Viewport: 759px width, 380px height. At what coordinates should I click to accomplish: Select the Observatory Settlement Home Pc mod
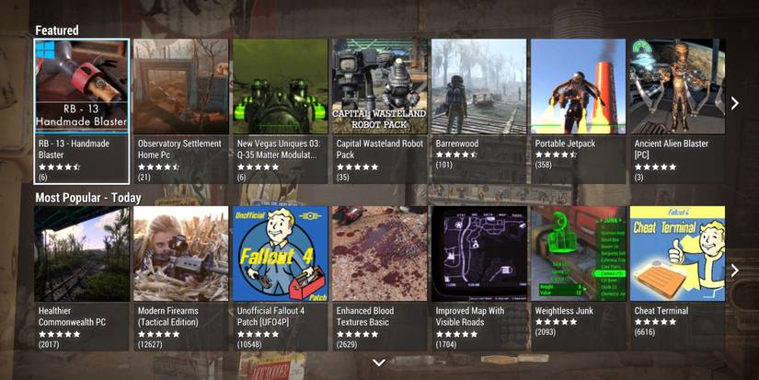[x=180, y=110]
